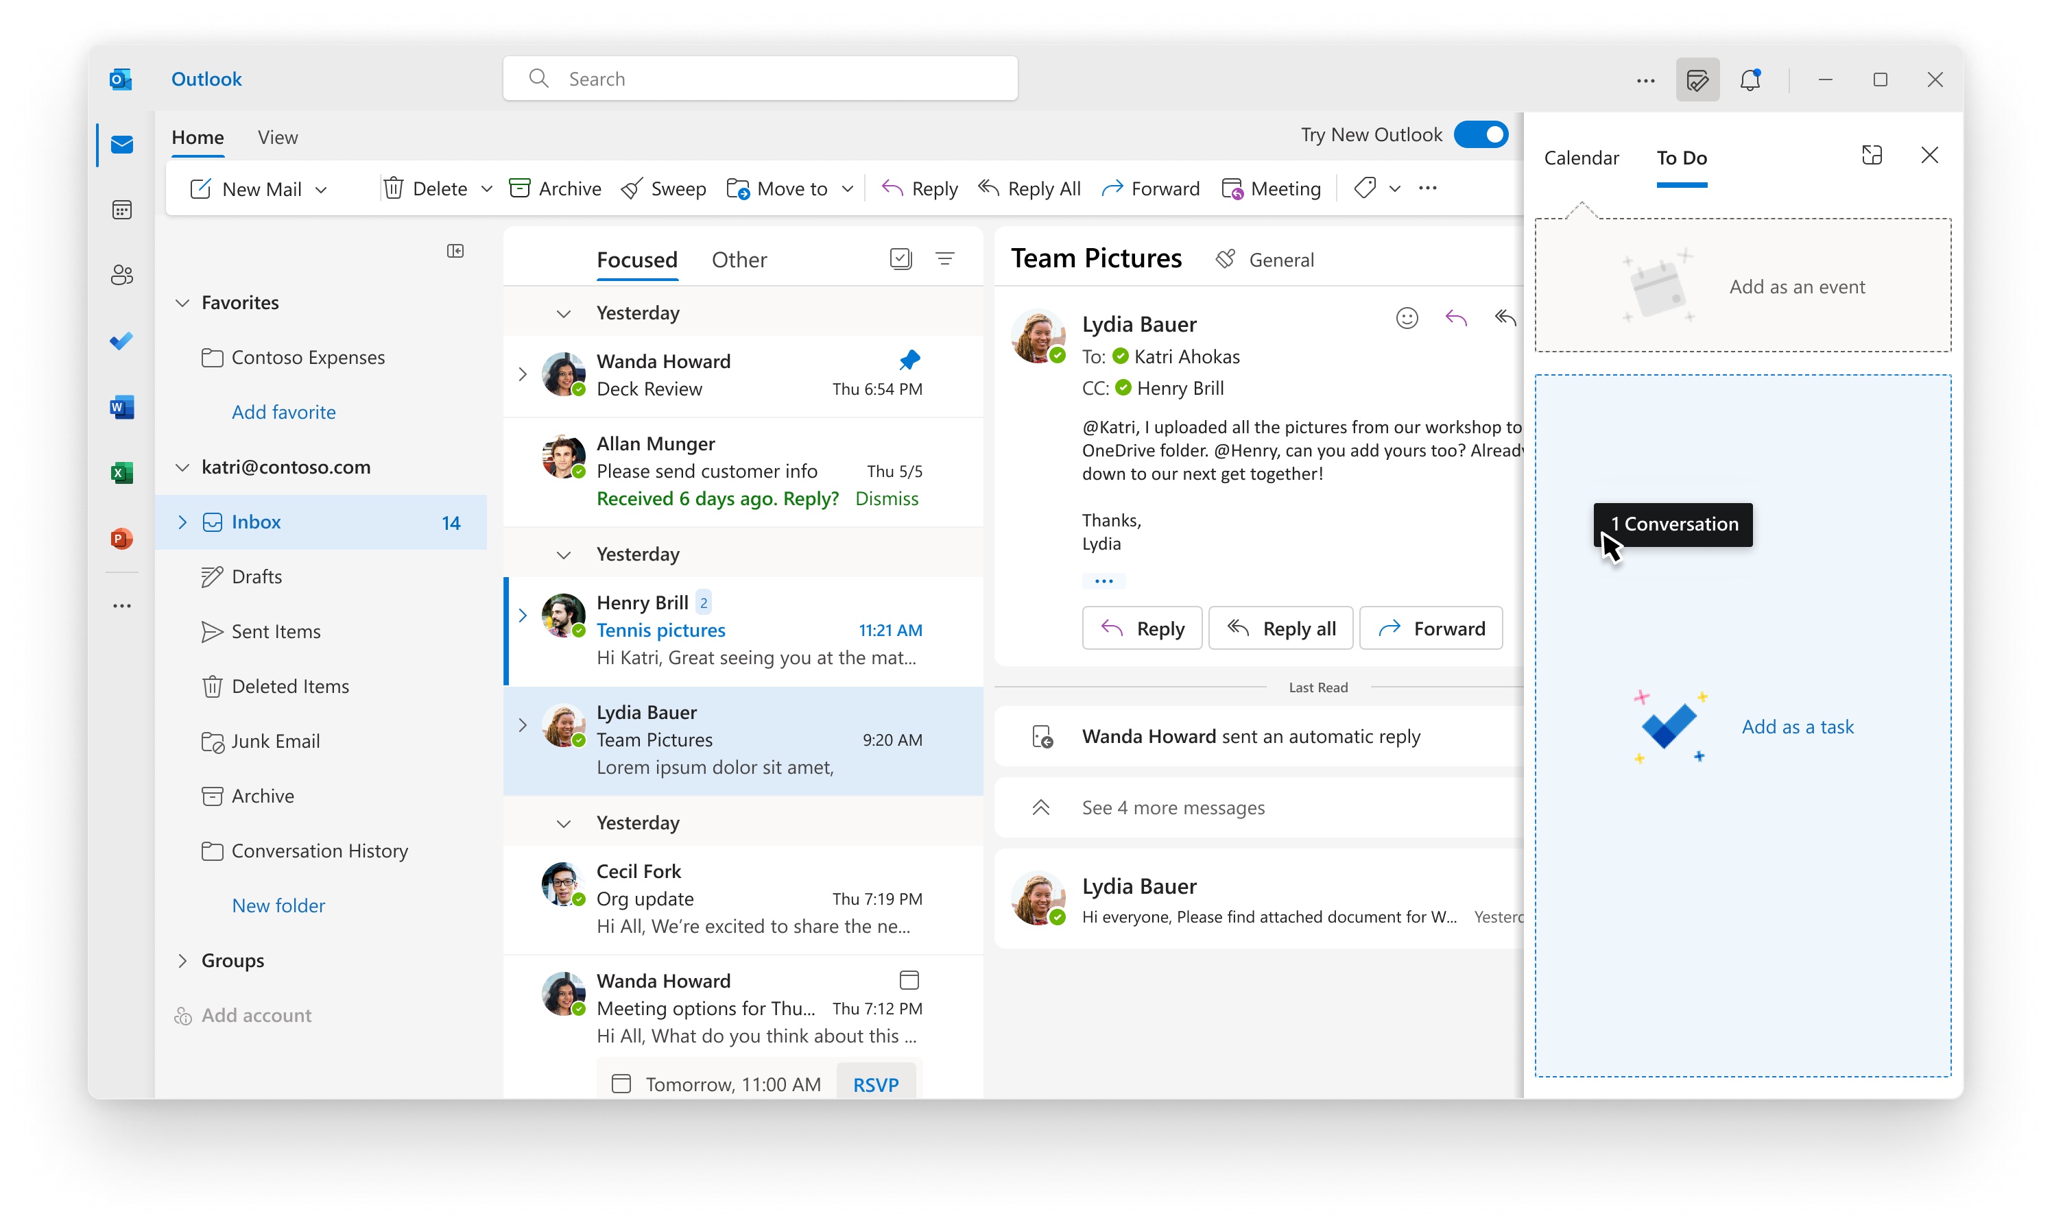Image resolution: width=2052 pixels, height=1231 pixels.
Task: Click the New Mail compose icon
Action: pos(198,188)
